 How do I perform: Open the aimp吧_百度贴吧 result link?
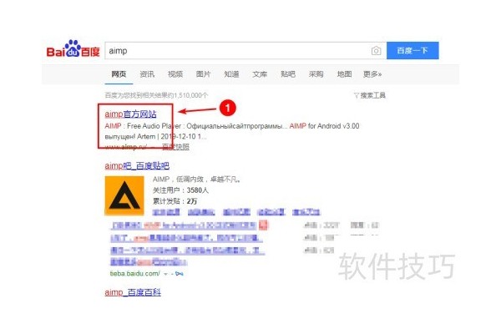137,166
